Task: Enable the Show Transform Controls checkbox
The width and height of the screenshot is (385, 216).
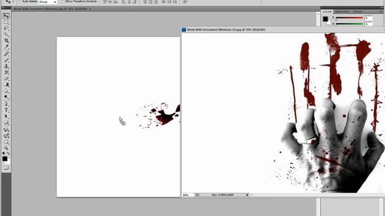Action: click(63, 1)
